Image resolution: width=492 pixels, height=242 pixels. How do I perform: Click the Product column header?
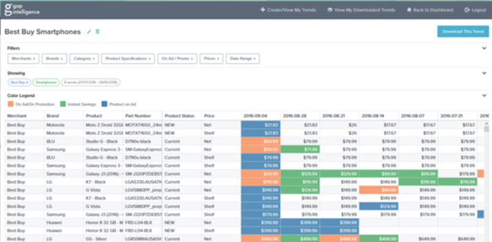(x=103, y=115)
